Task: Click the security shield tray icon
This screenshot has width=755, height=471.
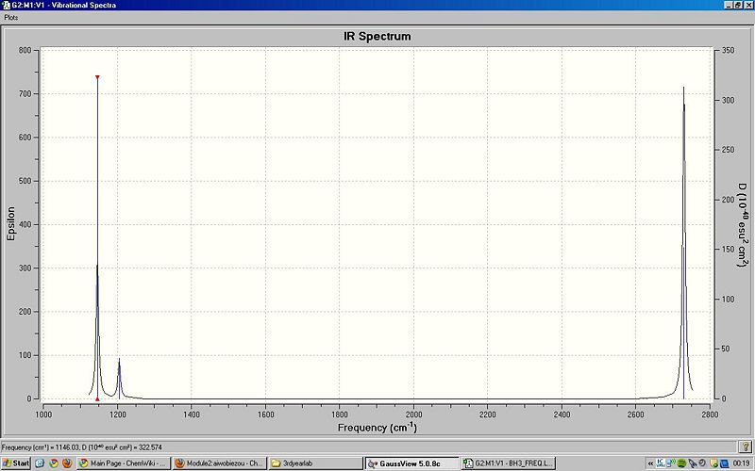Action: click(x=713, y=463)
